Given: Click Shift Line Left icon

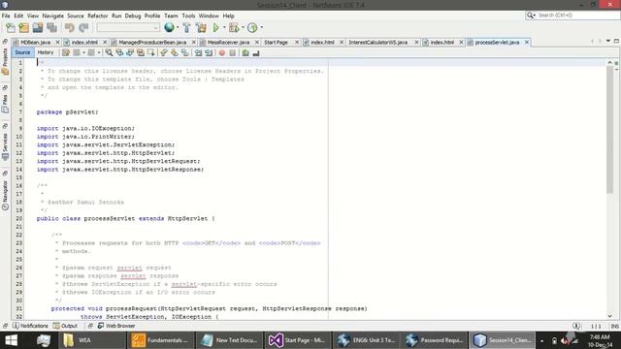Looking at the screenshot, I should [198, 52].
